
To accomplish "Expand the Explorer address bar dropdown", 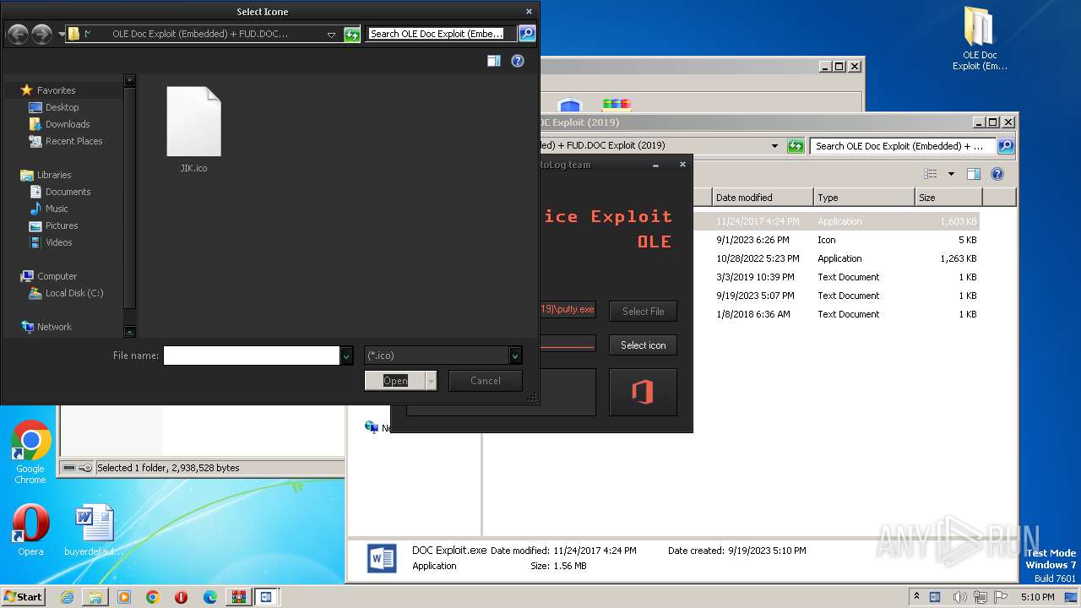I will click(x=774, y=146).
